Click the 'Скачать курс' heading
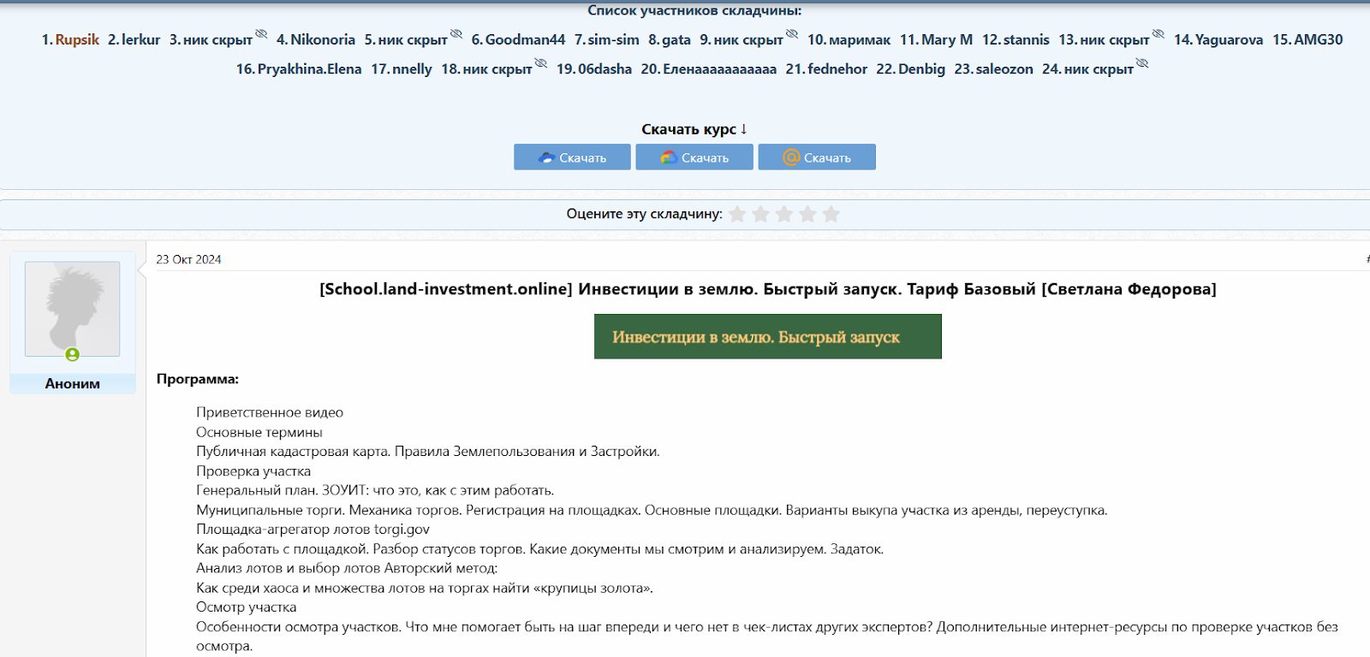Image resolution: width=1370 pixels, height=657 pixels. (694, 129)
